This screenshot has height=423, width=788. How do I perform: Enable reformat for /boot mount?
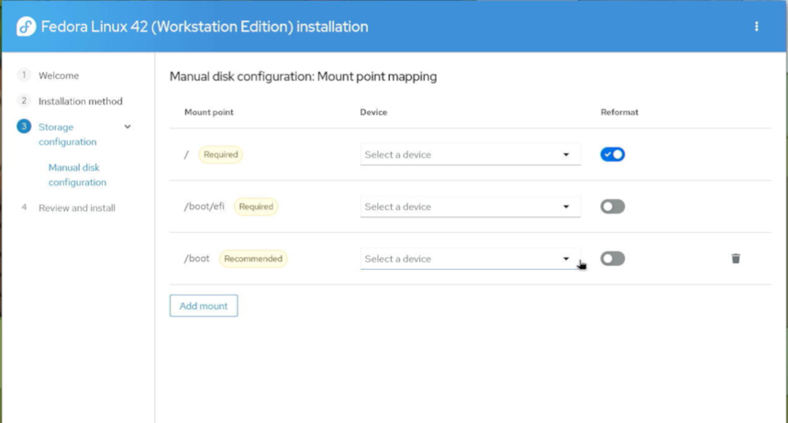[x=613, y=259]
